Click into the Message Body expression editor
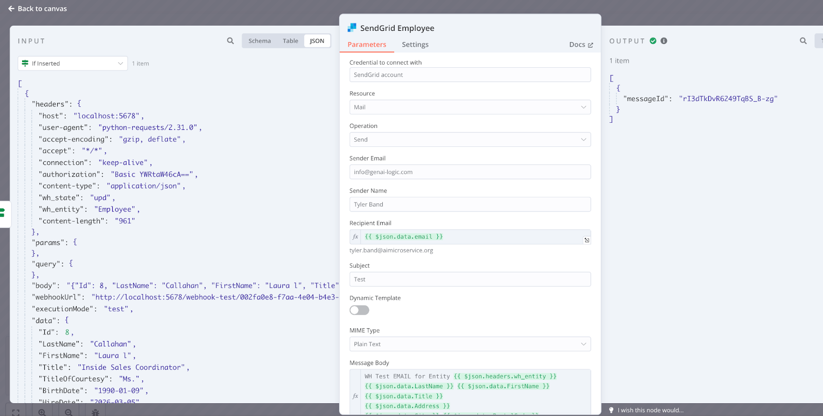This screenshot has height=416, width=823. click(475, 391)
